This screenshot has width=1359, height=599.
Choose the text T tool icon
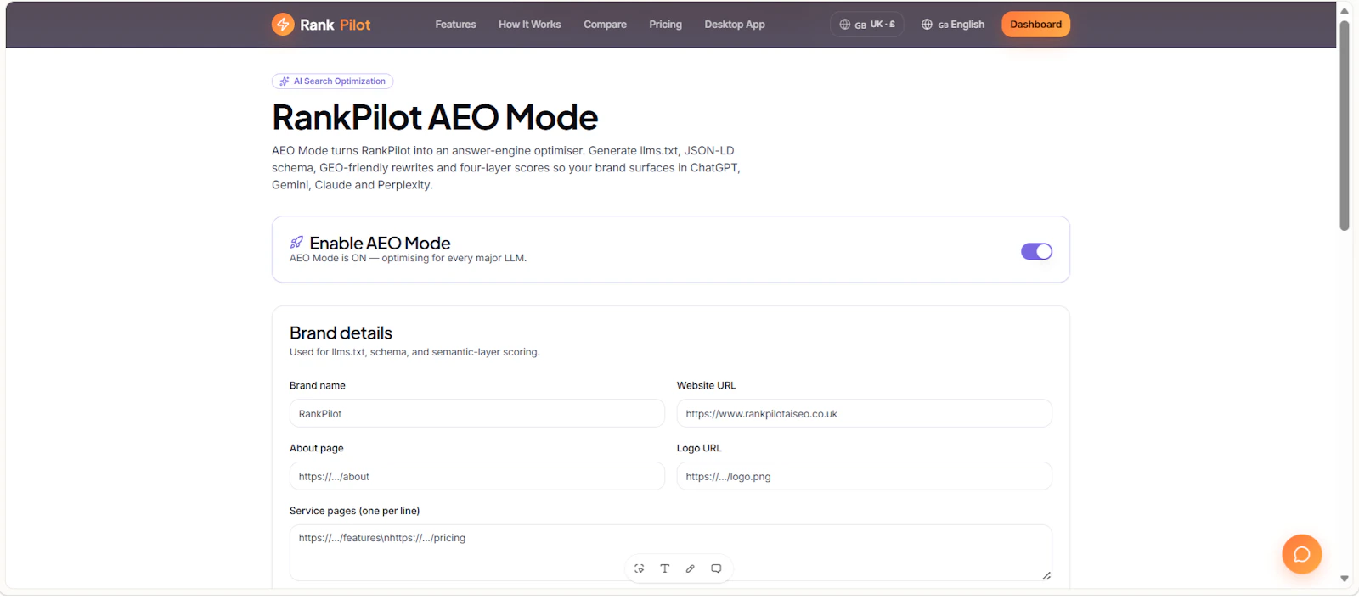[665, 568]
